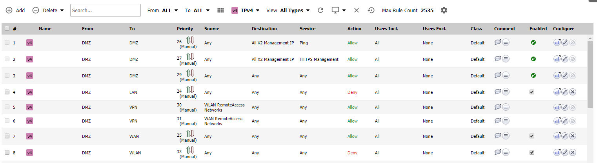This screenshot has height=163, width=597.
Task: Click the grid matrix view icon
Action: (x=220, y=10)
